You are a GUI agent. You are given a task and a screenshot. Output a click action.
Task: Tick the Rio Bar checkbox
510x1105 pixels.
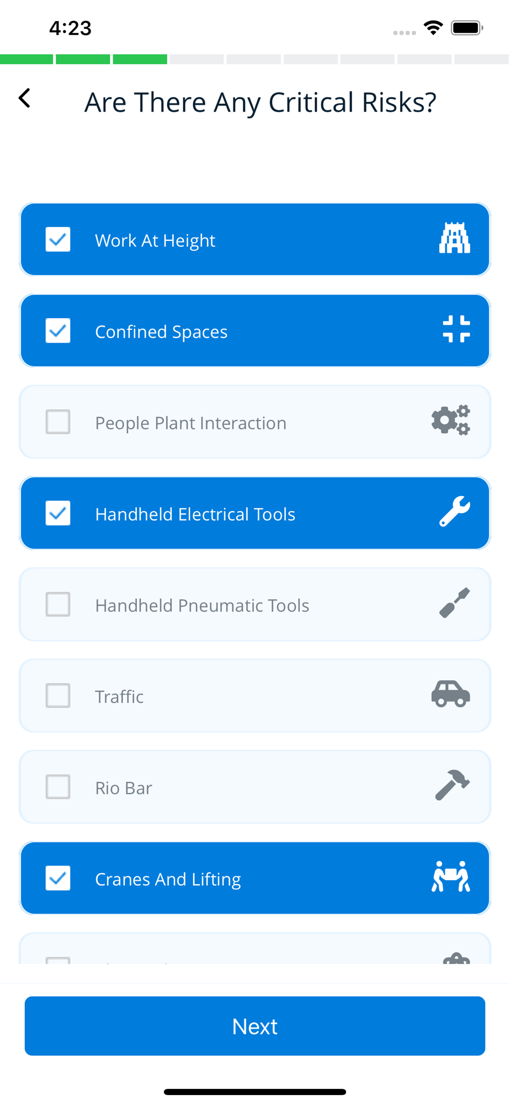click(x=58, y=787)
